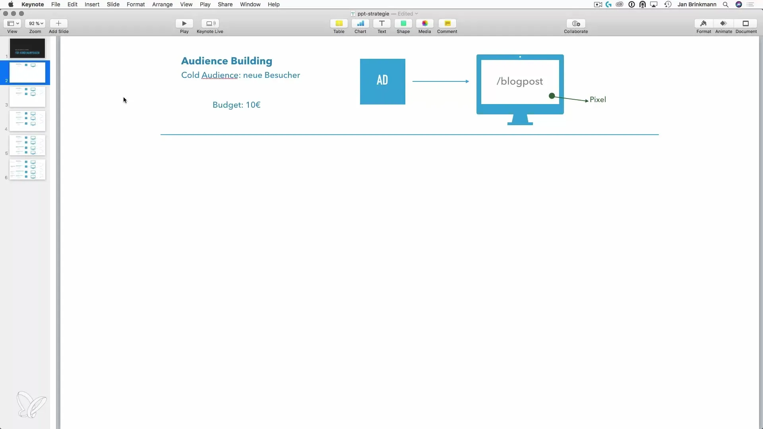Open the 1Password menu bar icon
The height and width of the screenshot is (429, 763).
631,4
